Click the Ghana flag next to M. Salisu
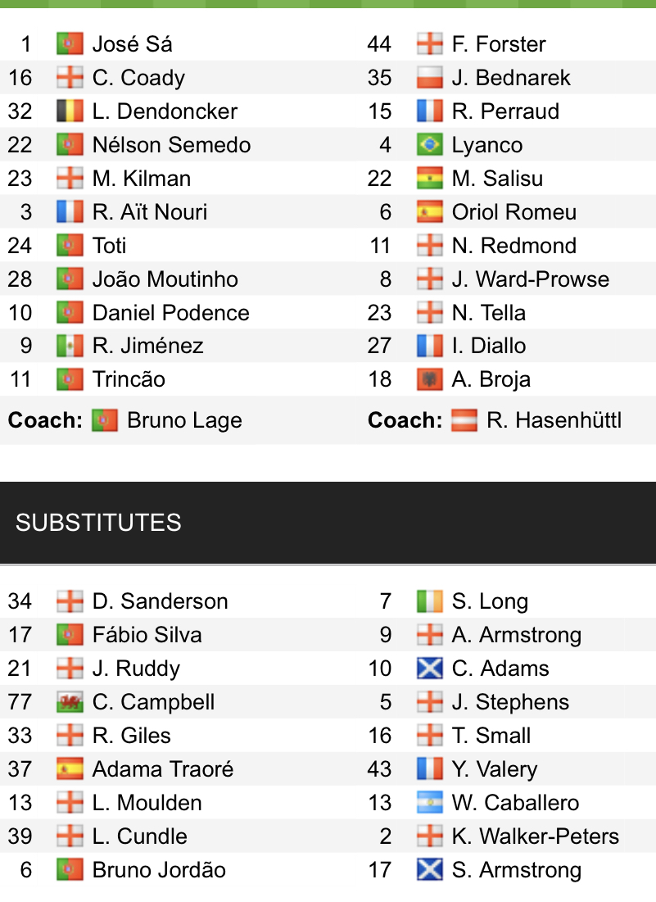The height and width of the screenshot is (902, 656). (429, 179)
